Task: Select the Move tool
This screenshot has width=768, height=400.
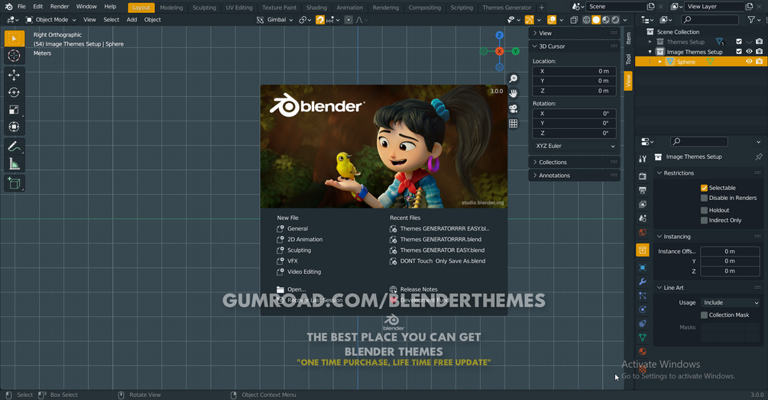Action: (x=15, y=75)
